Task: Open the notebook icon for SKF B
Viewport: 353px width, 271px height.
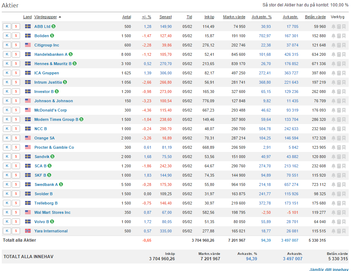Action: 339,175
